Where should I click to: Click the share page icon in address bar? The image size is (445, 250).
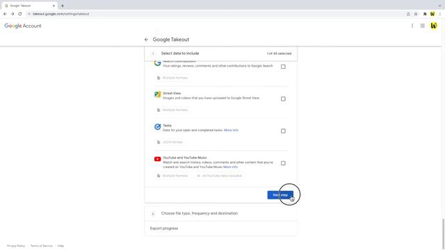[x=408, y=14]
